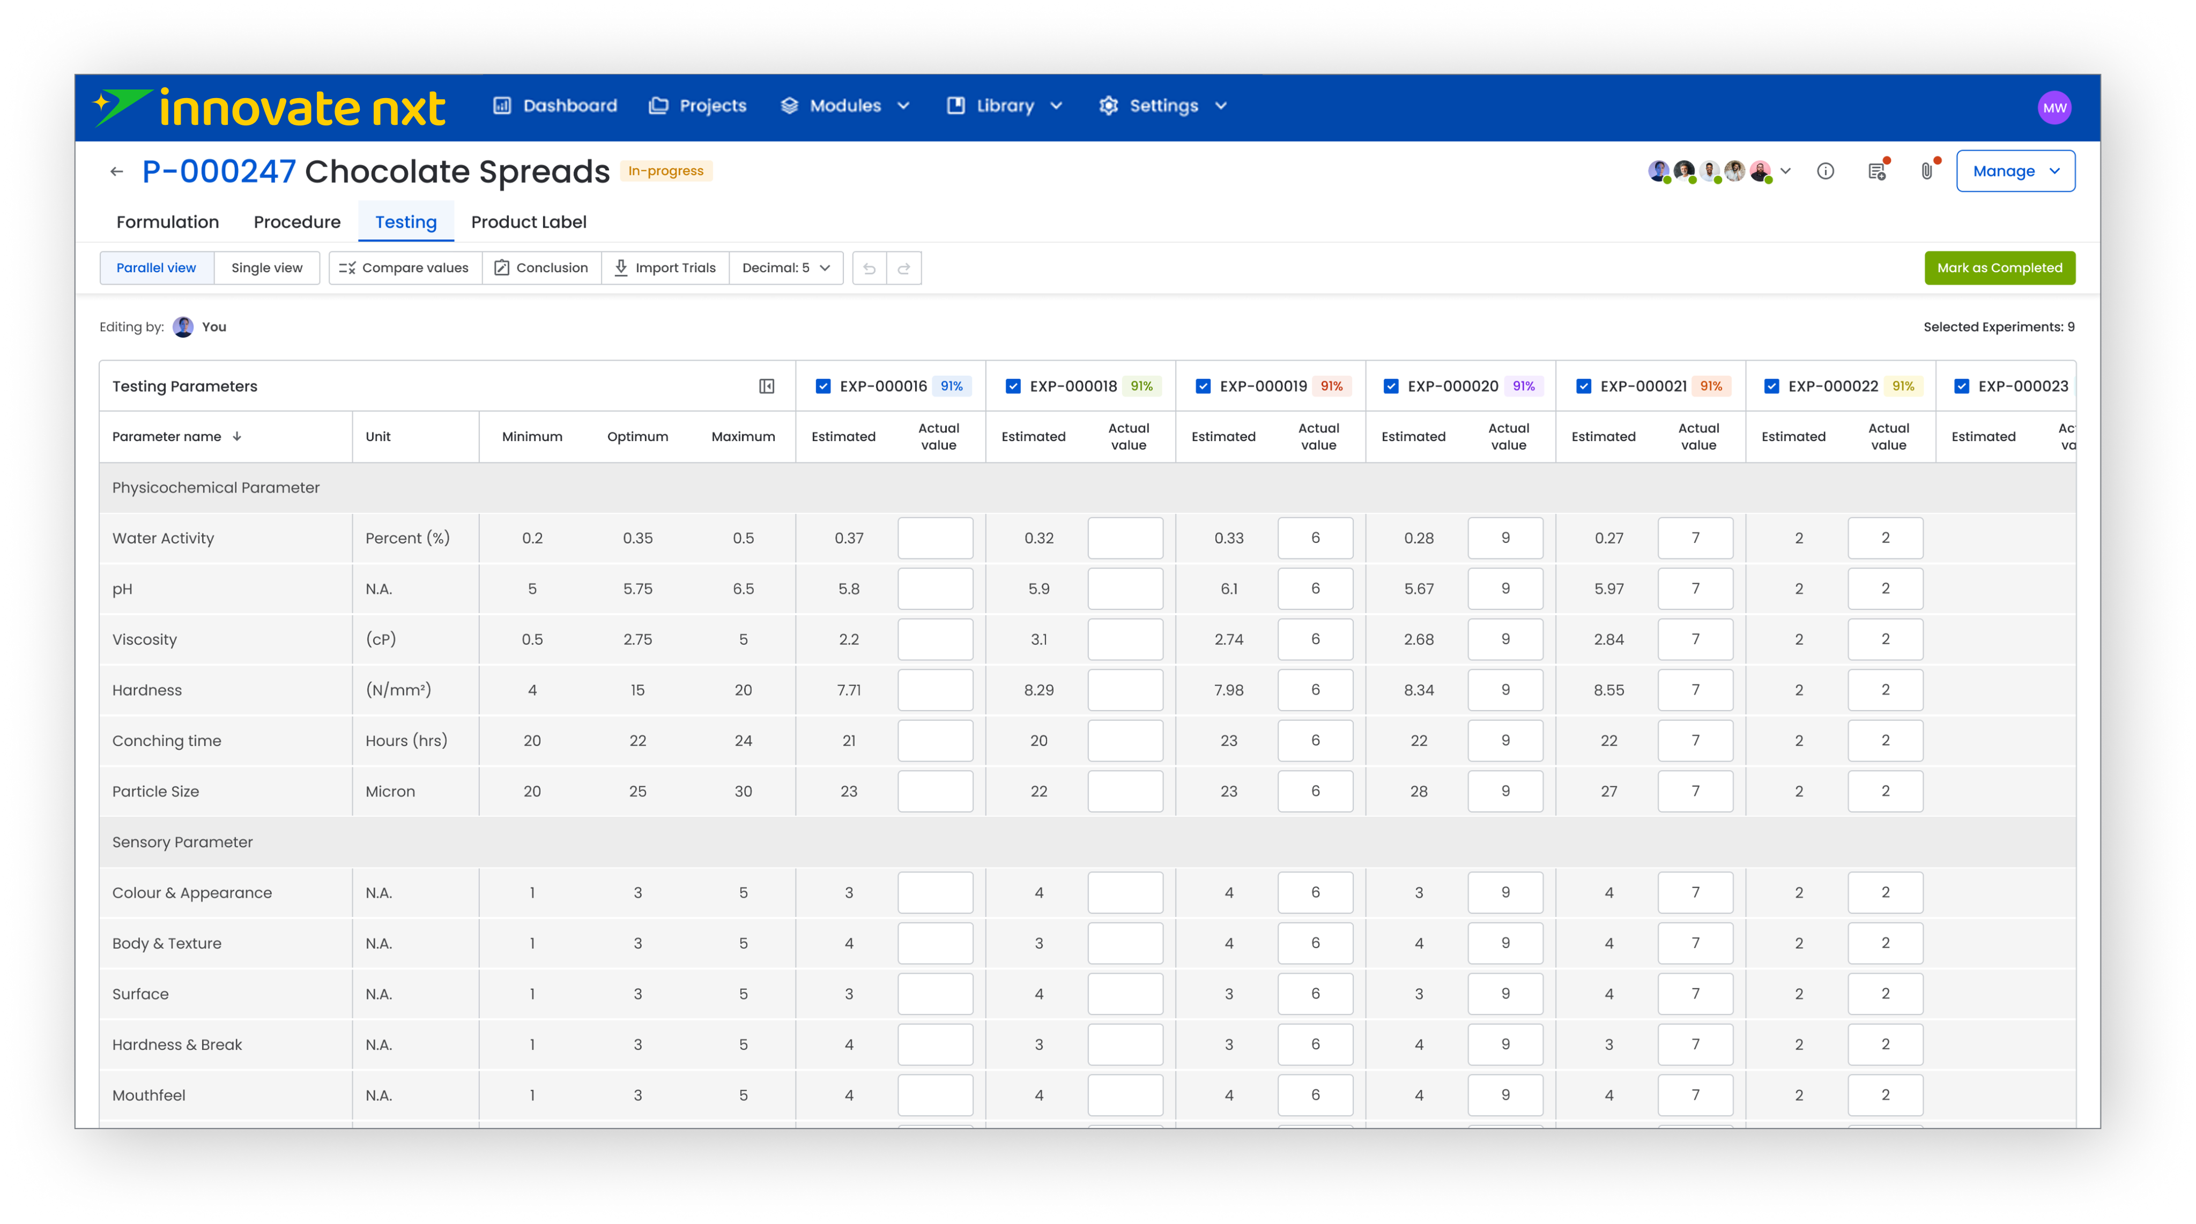Click the Dashboard icon in navigation bar

[503, 106]
